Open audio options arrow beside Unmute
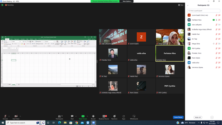Viewport: 222px width, 125px height. click(x=9, y=116)
